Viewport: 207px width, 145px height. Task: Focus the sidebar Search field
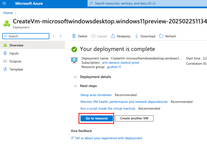tap(26, 36)
